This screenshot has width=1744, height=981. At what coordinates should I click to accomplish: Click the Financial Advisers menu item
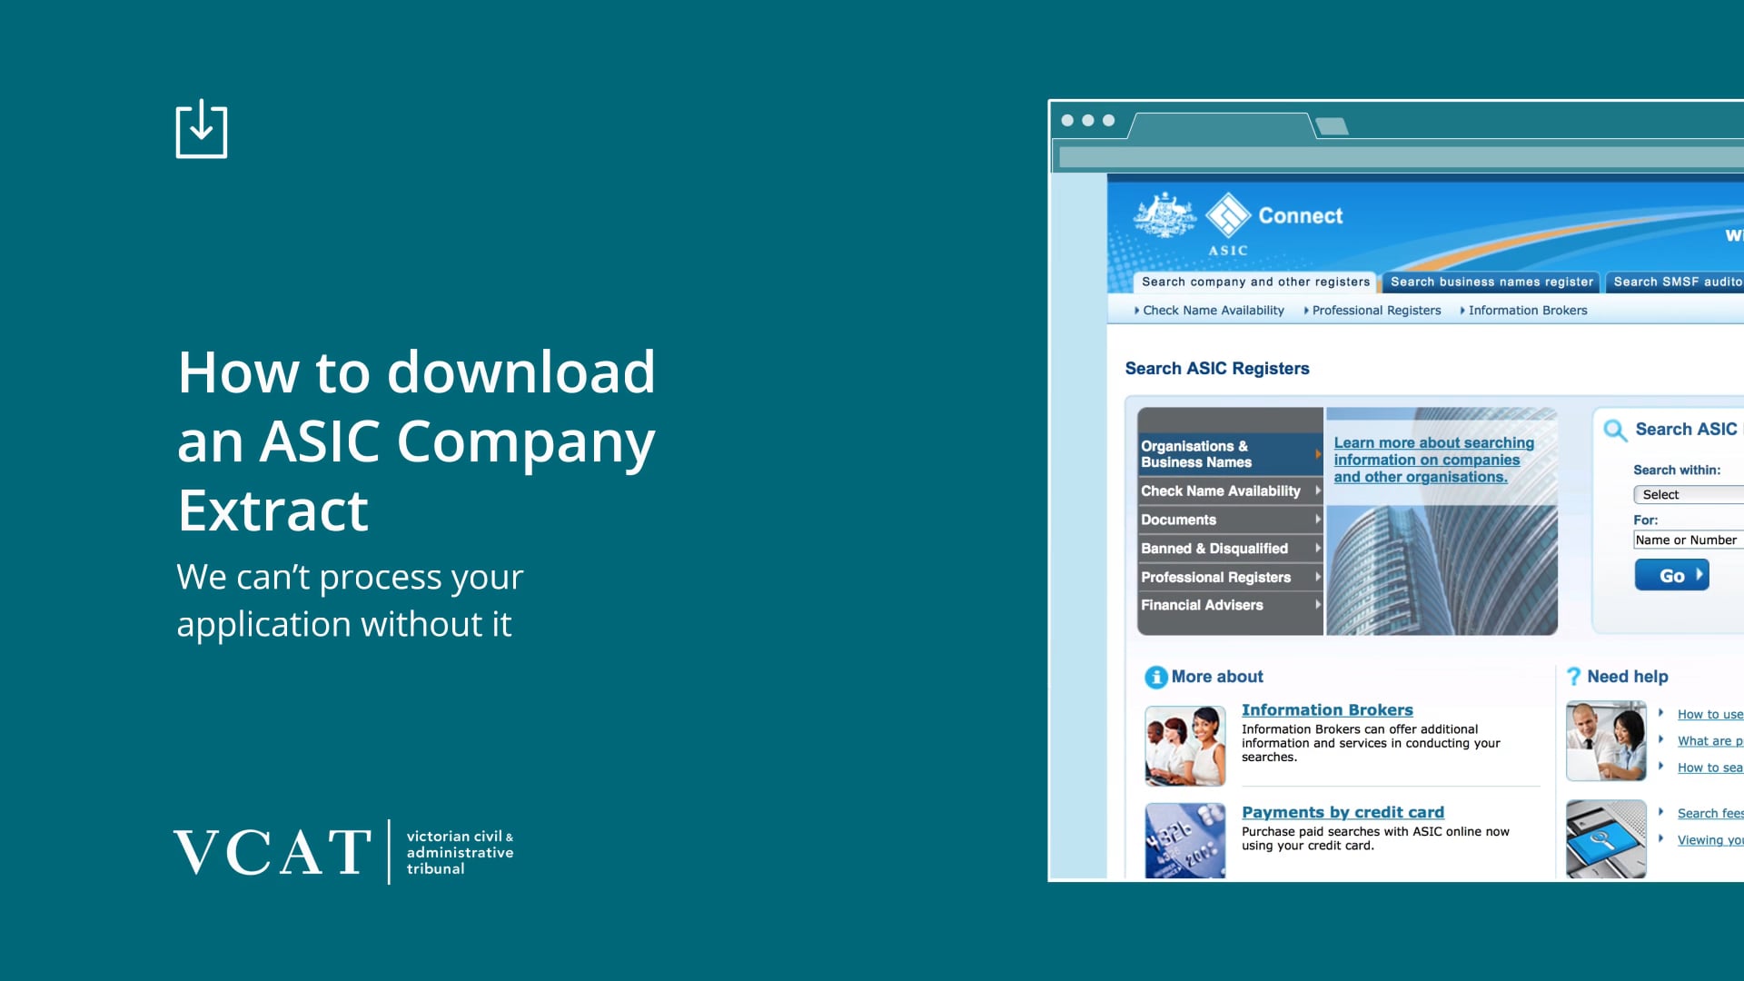pyautogui.click(x=1226, y=605)
